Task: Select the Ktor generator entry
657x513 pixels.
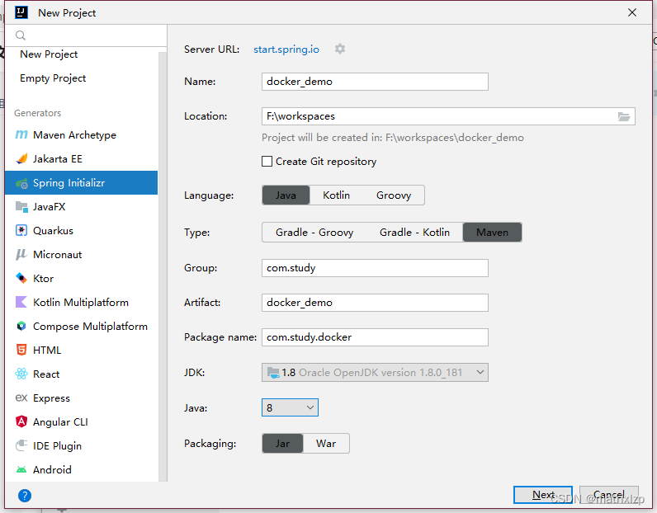Action: pos(81,279)
